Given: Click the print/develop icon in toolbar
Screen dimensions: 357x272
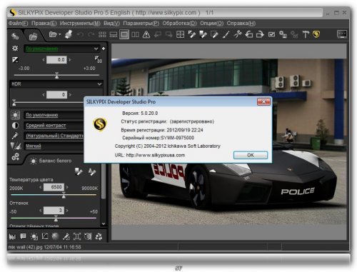Looking at the screenshot, I should click(69, 34).
